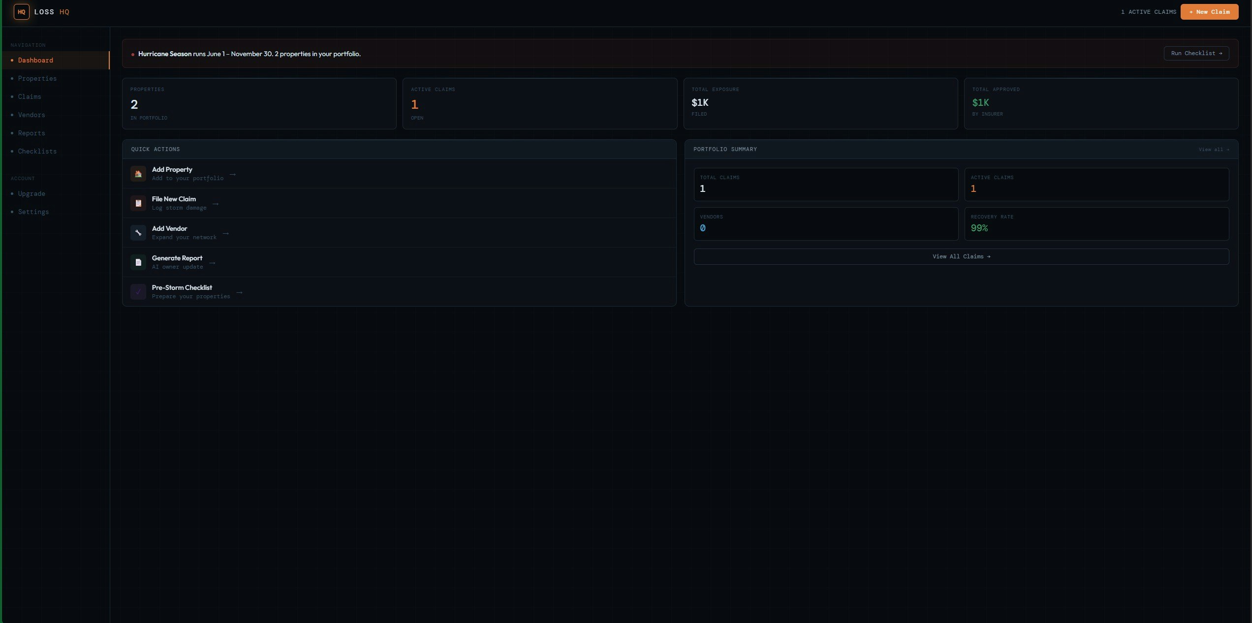Screen dimensions: 1252x623
Task: Click the arrow next to Generate Report
Action: (x=213, y=263)
